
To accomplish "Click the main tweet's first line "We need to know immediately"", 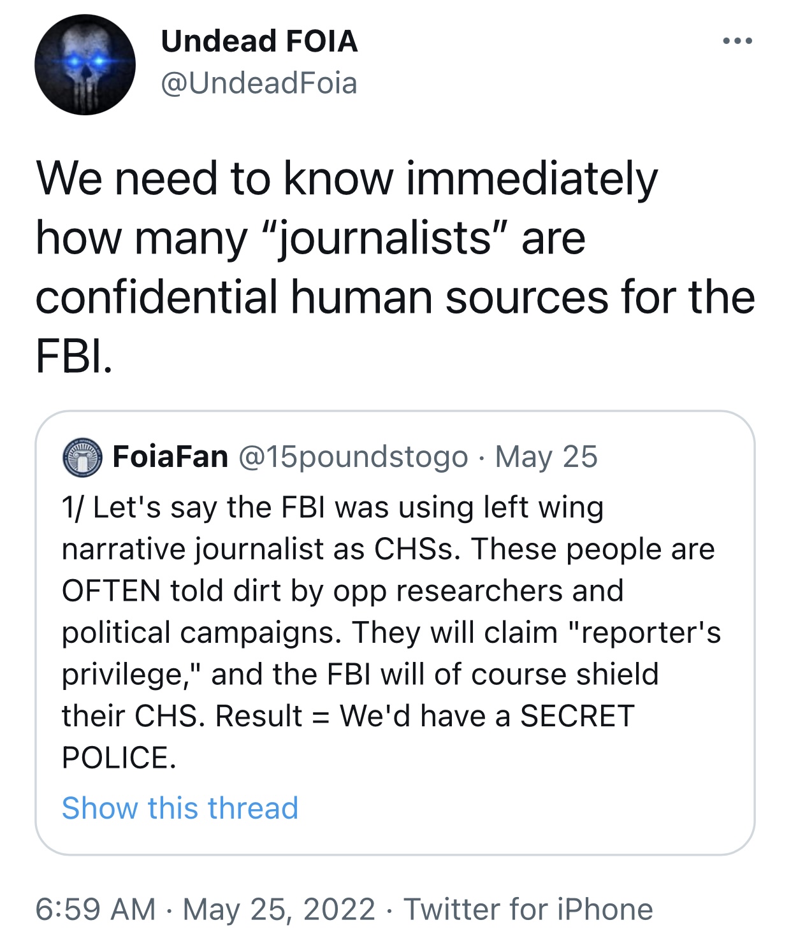I will pyautogui.click(x=347, y=178).
